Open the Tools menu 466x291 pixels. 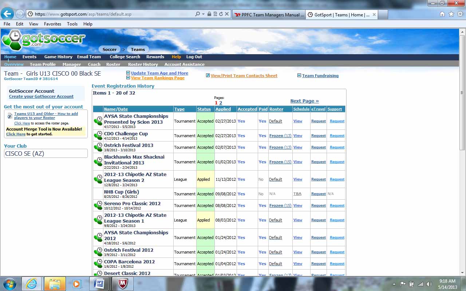[x=72, y=24]
